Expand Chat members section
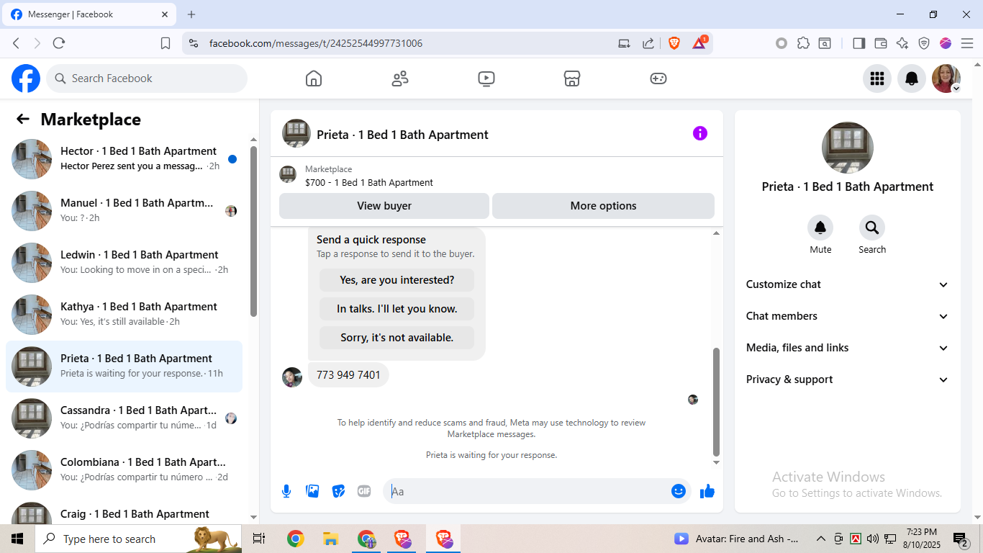 pos(848,316)
